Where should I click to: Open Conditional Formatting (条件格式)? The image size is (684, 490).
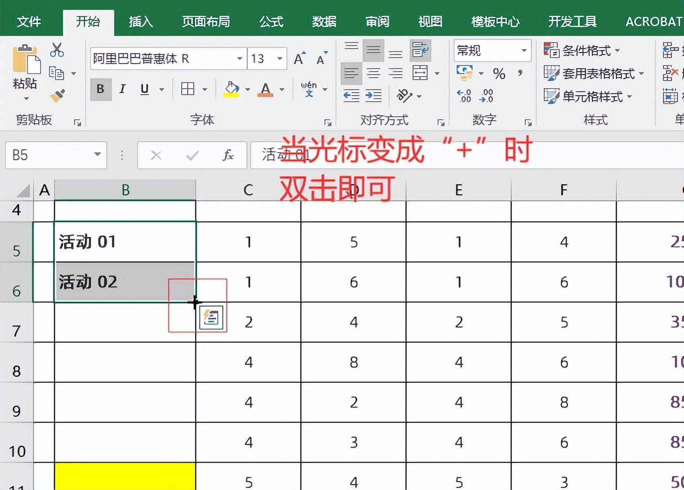pos(582,50)
